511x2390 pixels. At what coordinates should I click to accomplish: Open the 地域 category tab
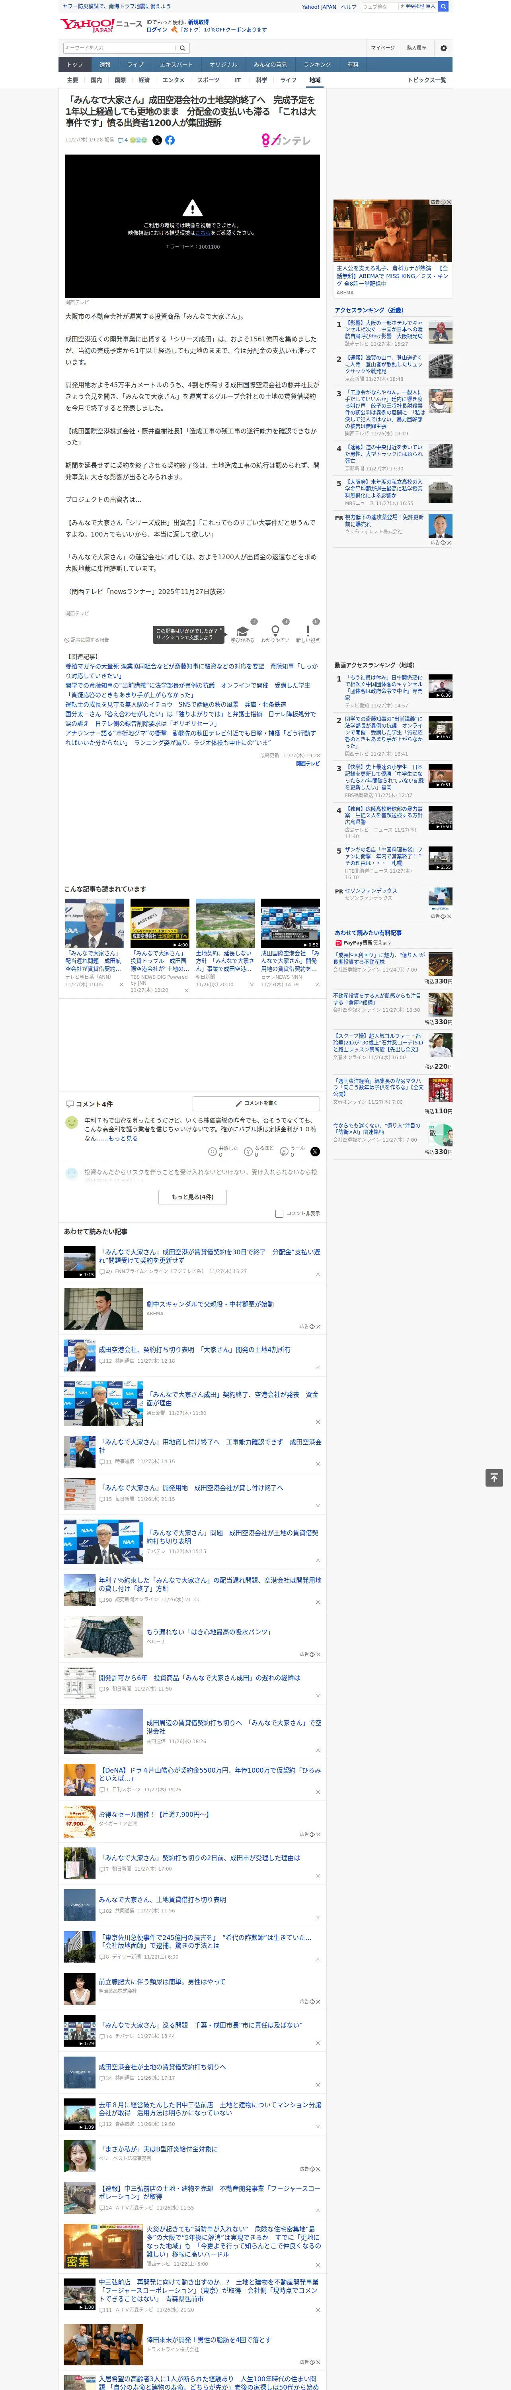coord(315,80)
